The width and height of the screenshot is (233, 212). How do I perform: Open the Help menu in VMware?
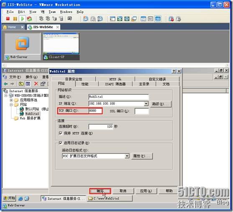(x=80, y=12)
